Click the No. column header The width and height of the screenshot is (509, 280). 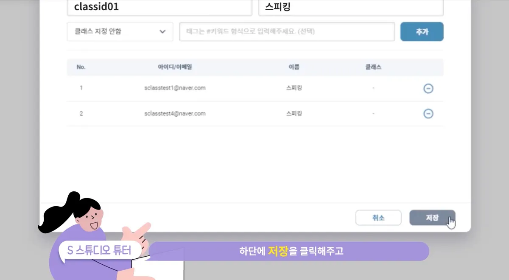coord(81,67)
